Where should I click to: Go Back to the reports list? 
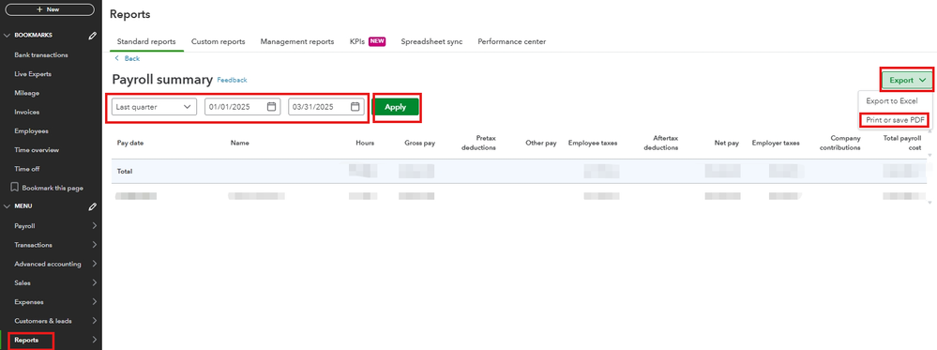127,58
